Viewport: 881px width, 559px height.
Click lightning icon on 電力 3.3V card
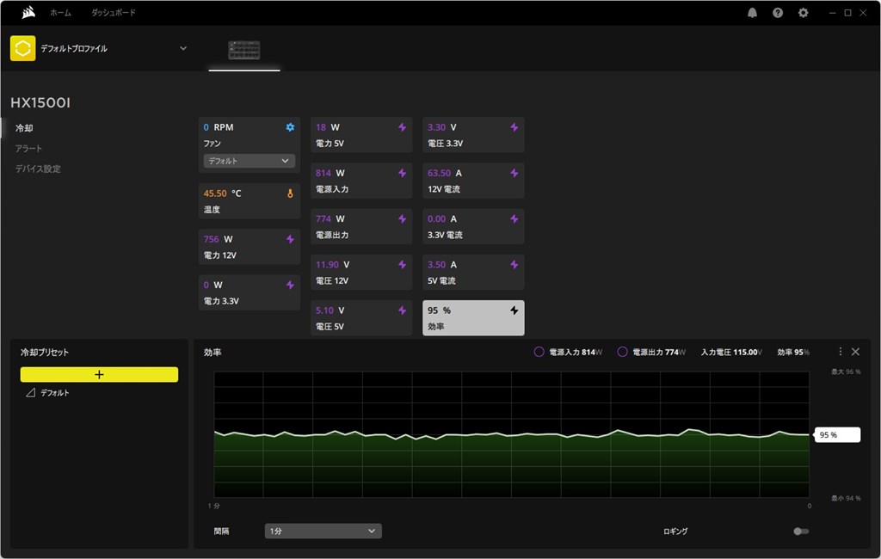pyautogui.click(x=290, y=285)
